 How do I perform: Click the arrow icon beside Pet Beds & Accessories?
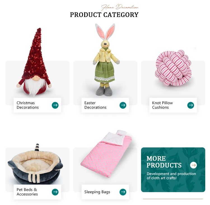click(x=55, y=192)
